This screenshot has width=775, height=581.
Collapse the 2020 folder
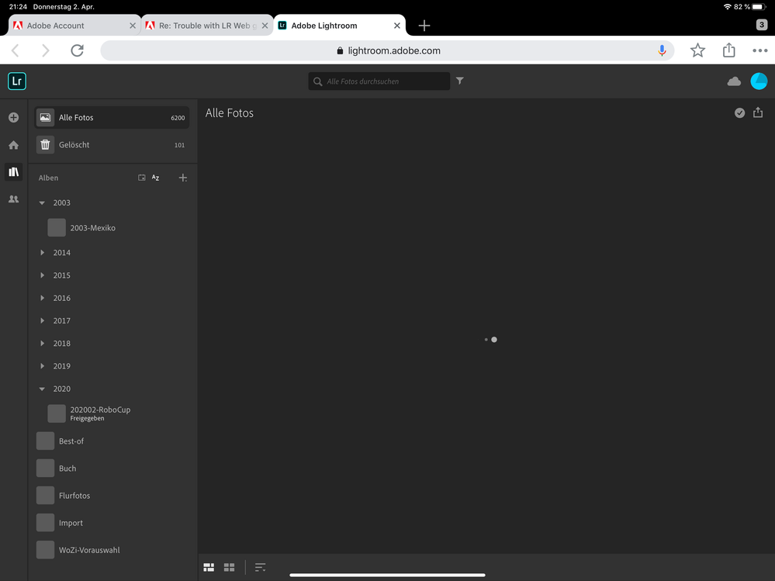42,389
